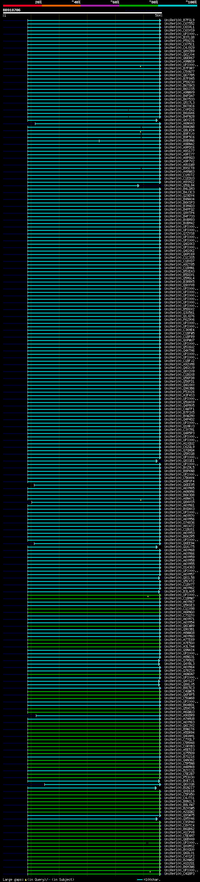This screenshot has height=882, width=200.
Task: Select the query name BB918706
Action: [12, 10]
